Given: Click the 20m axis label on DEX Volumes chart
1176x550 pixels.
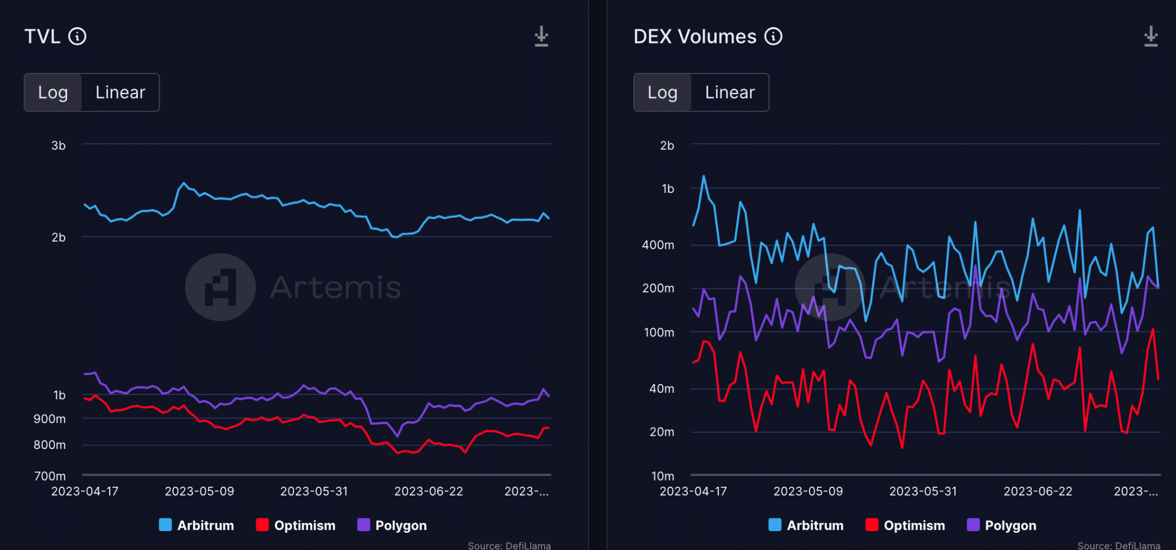Looking at the screenshot, I should (662, 432).
